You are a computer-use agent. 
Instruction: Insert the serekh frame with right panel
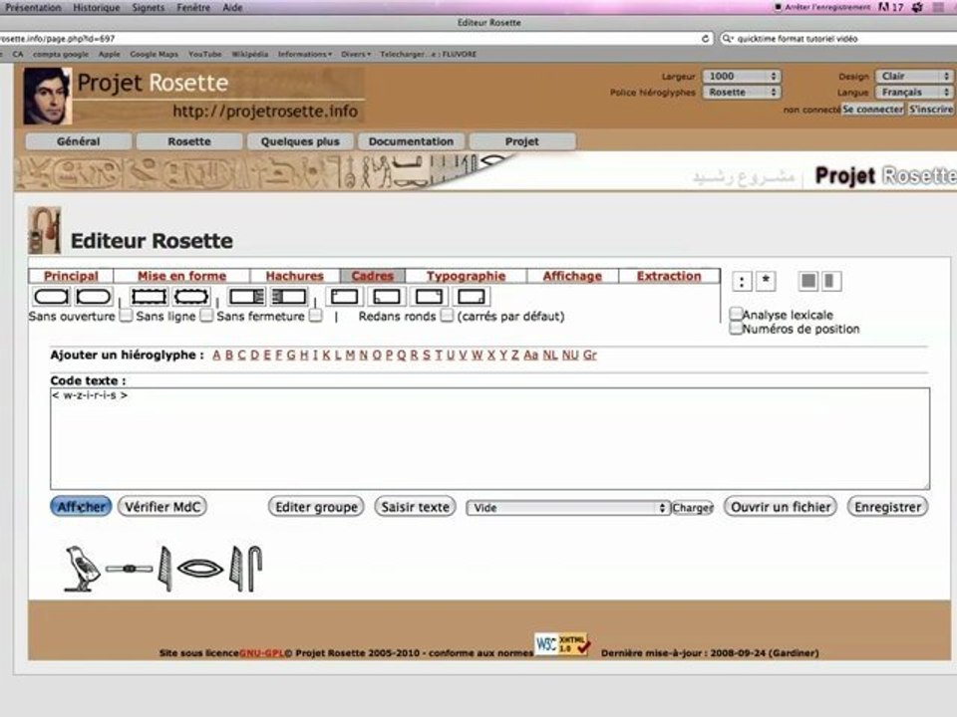coord(246,297)
